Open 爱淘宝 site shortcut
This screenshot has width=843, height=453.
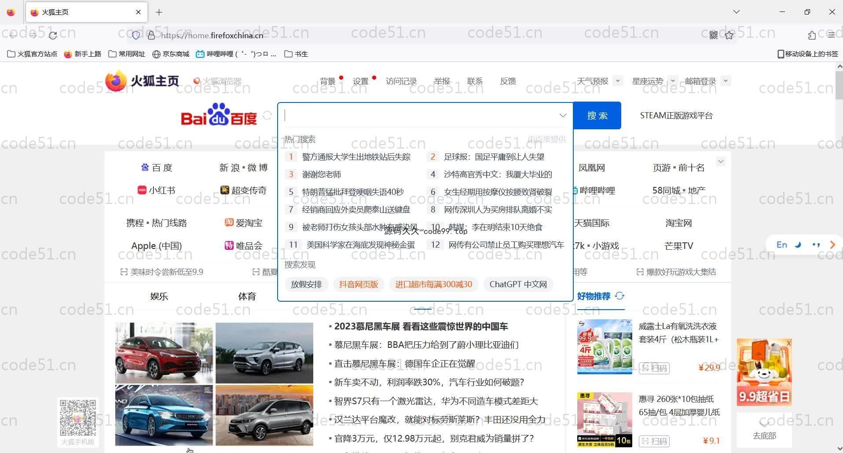click(x=244, y=223)
